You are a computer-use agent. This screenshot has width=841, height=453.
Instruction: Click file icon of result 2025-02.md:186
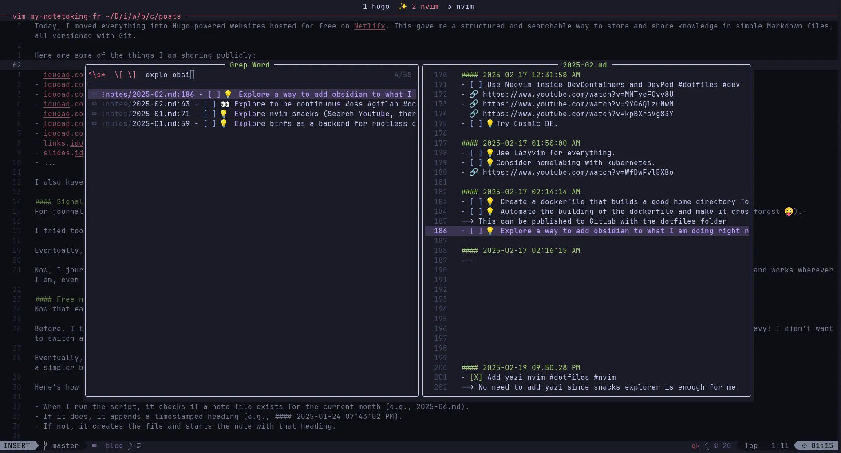point(95,94)
